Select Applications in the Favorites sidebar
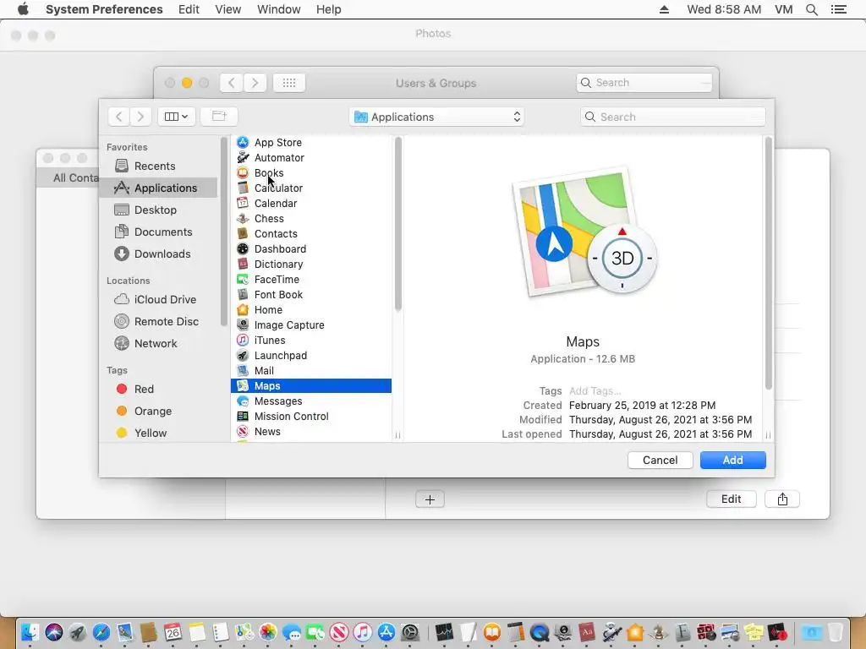This screenshot has height=649, width=866. (x=158, y=188)
